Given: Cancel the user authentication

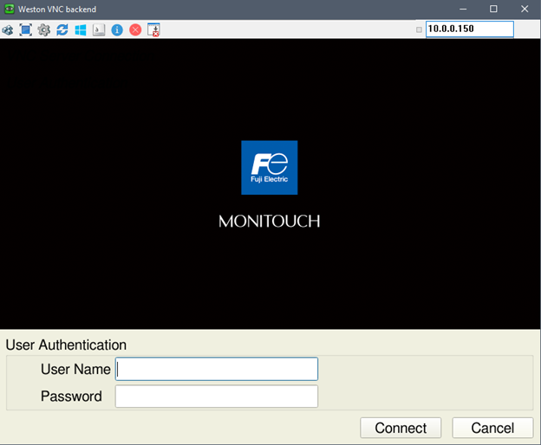Looking at the screenshot, I should point(492,428).
